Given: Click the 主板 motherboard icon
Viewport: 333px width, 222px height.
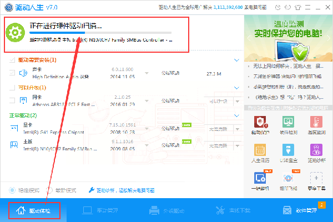Looking at the screenshot, I should [14, 145].
